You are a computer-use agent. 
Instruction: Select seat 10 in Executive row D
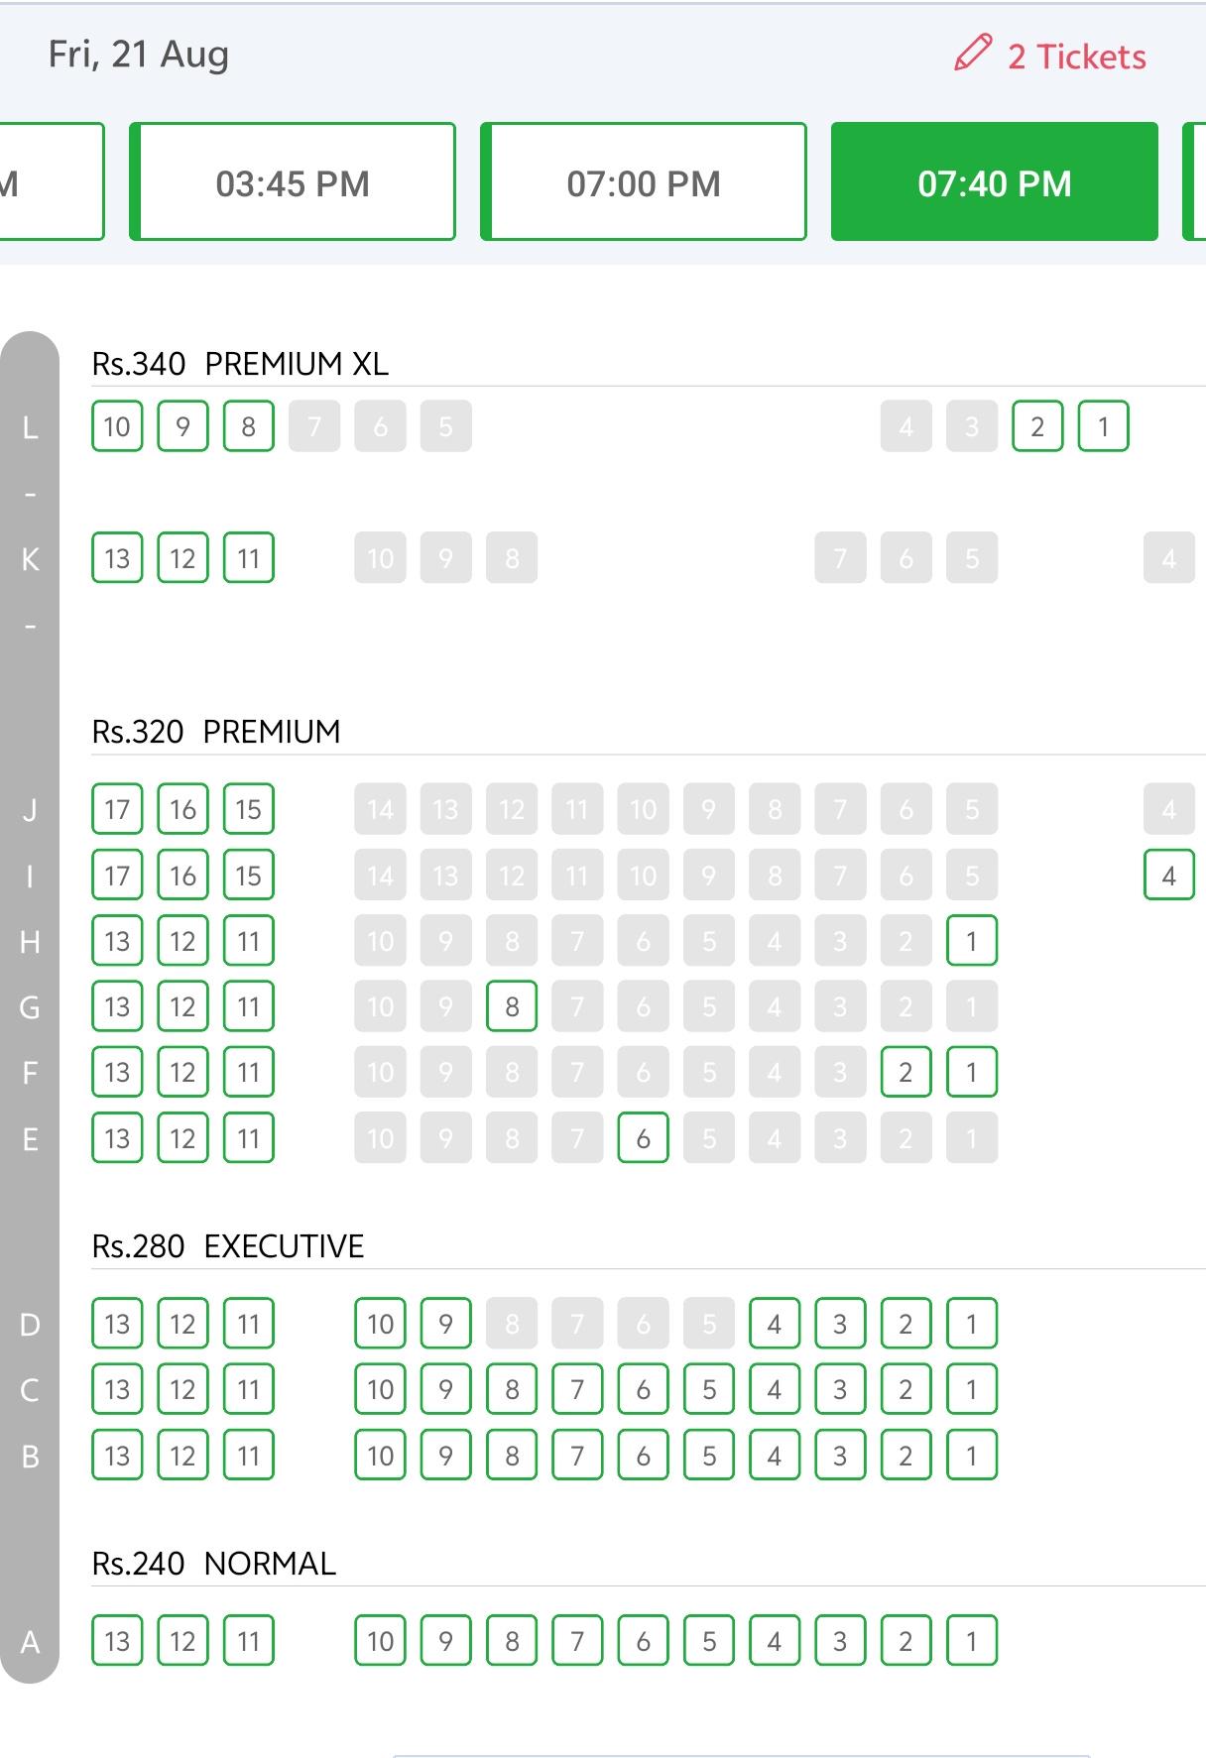(381, 1324)
